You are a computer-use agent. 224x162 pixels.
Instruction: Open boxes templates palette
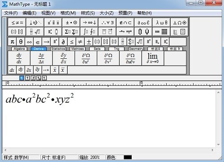coord(180,31)
